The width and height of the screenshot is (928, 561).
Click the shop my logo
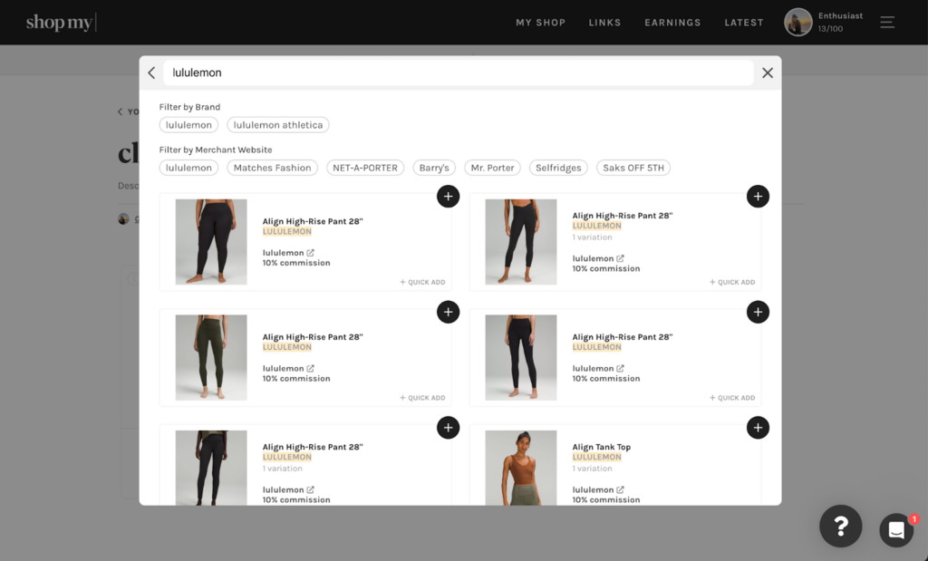(58, 22)
